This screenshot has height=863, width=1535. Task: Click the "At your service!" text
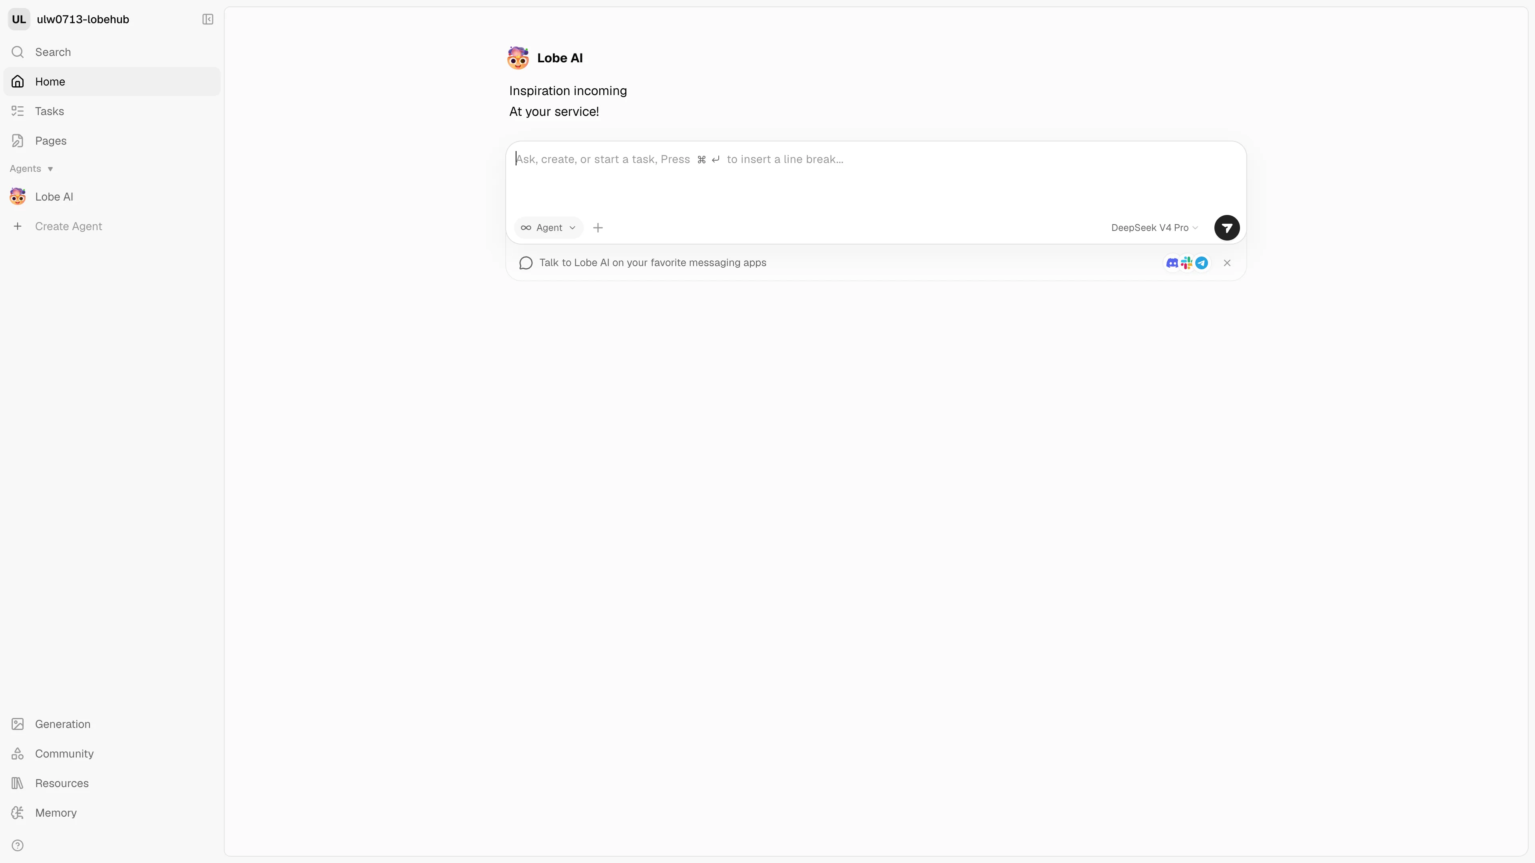[554, 111]
